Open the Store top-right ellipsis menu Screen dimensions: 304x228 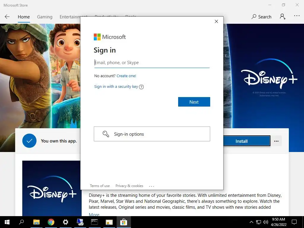[x=297, y=16]
